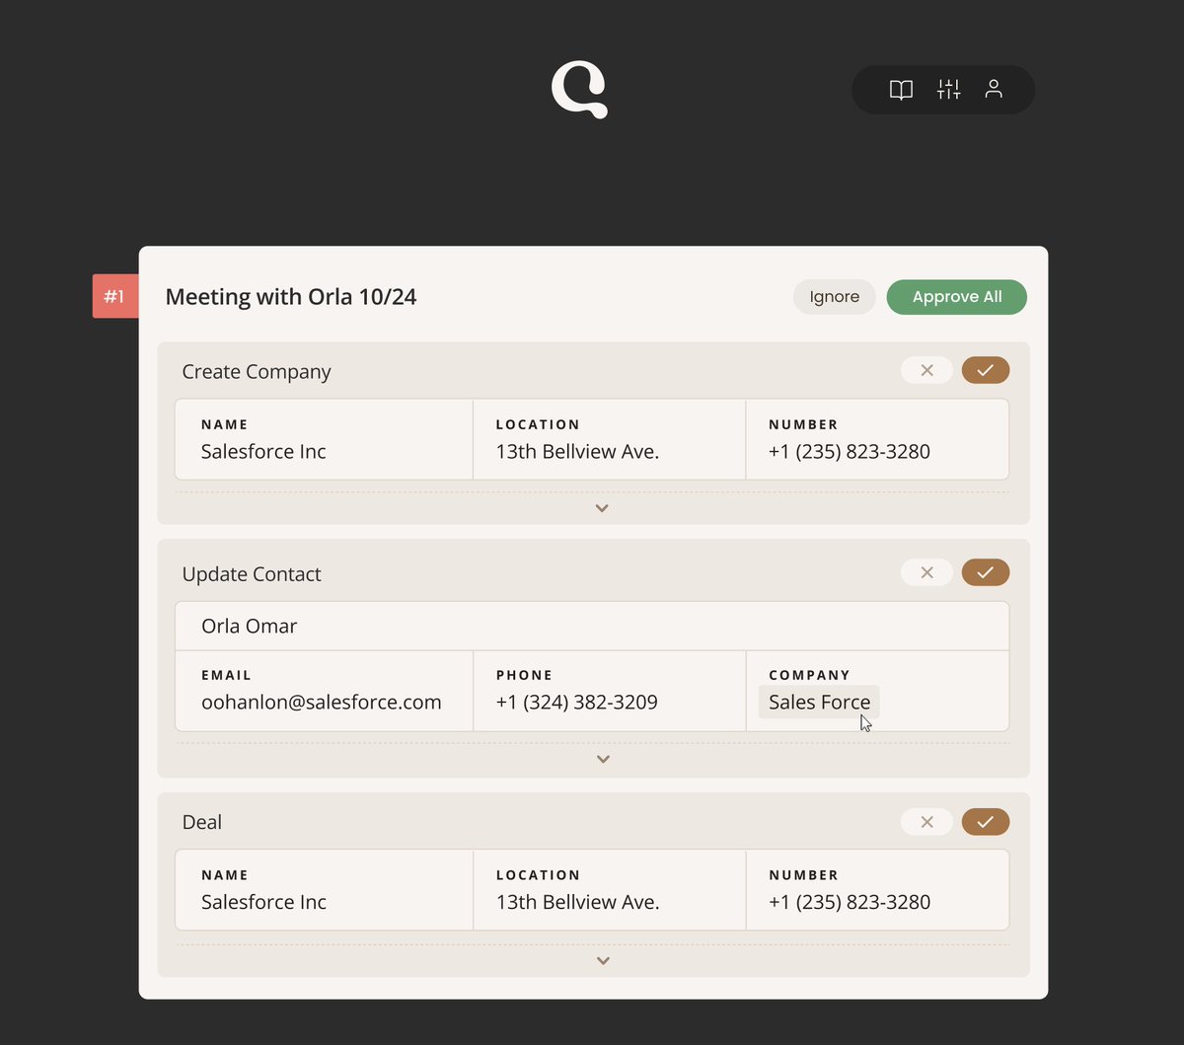
Task: Click the phone value +1 (324) 382-3209
Action: [576, 703]
